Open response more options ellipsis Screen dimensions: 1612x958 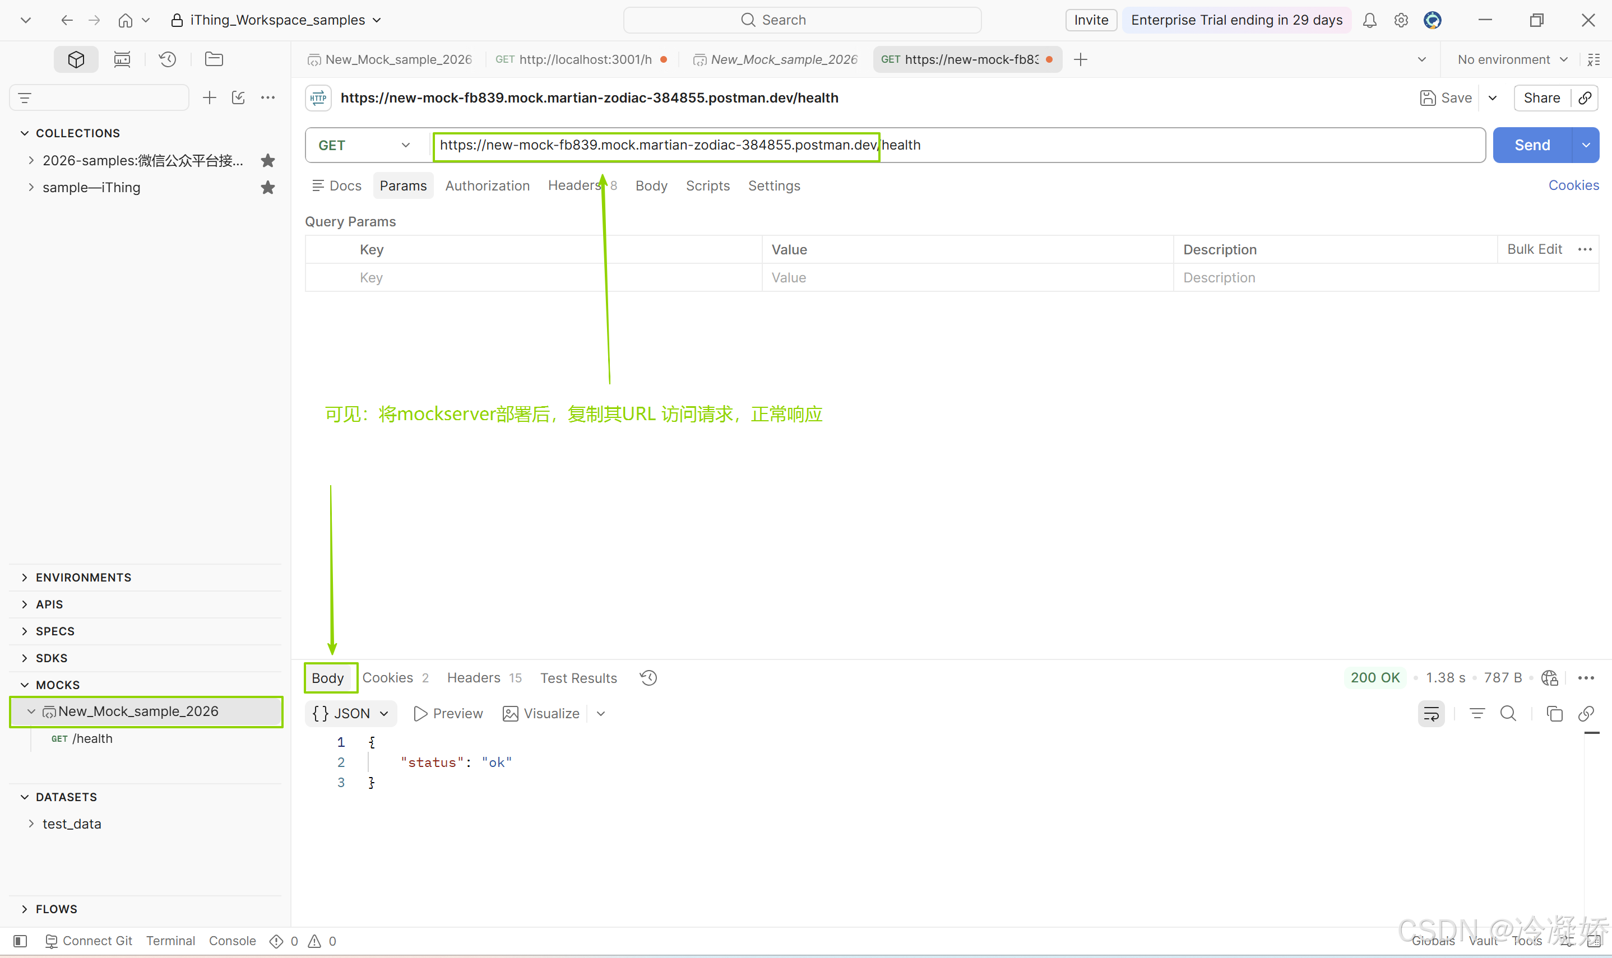pos(1586,677)
